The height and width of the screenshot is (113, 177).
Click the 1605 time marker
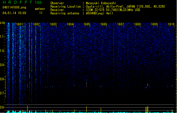pos(87,24)
